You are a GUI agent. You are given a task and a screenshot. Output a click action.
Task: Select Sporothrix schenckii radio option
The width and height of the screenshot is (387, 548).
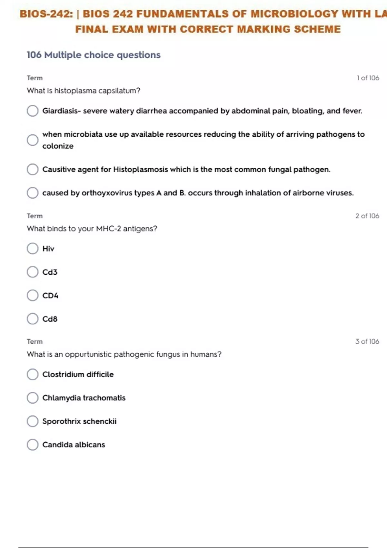(x=33, y=421)
